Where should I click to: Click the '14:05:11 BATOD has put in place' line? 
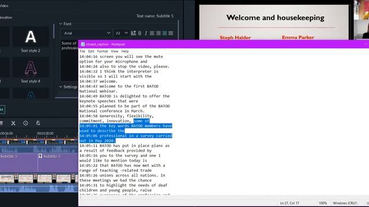pos(125,145)
